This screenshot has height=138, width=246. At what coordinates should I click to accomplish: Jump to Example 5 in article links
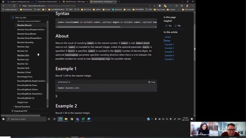[x=169, y=59]
